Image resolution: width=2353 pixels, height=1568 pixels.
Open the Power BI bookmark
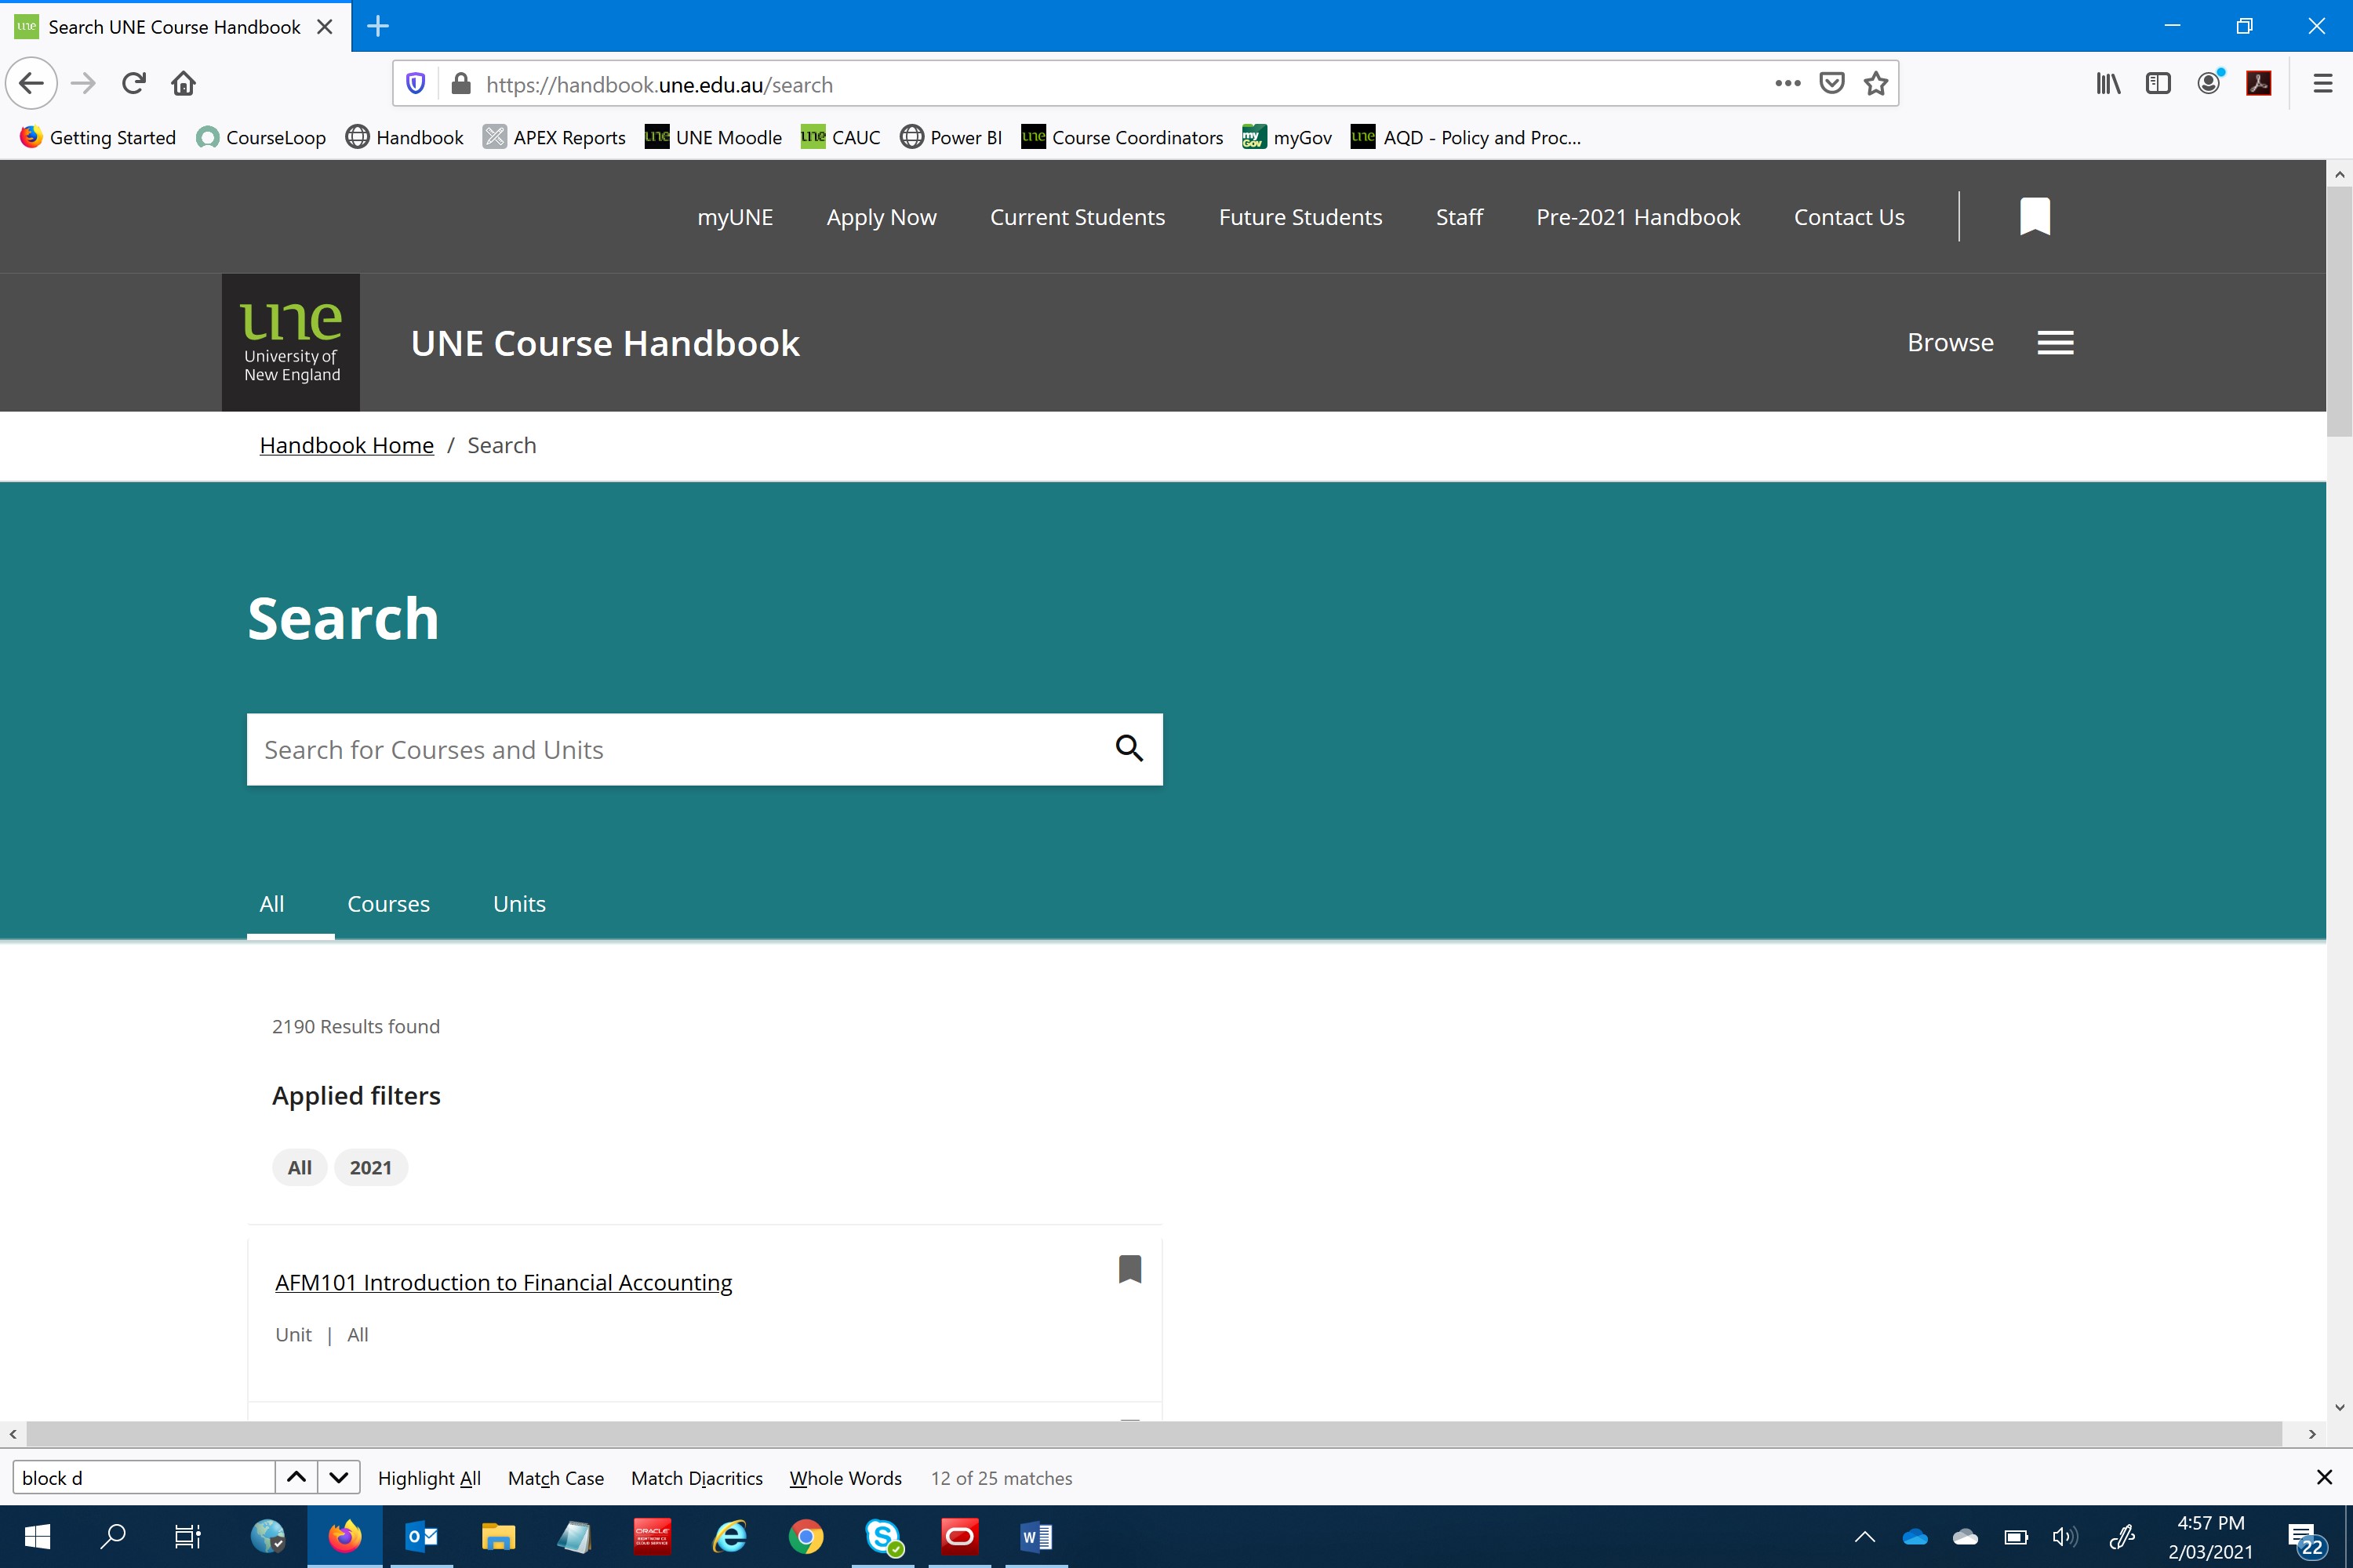click(x=951, y=137)
